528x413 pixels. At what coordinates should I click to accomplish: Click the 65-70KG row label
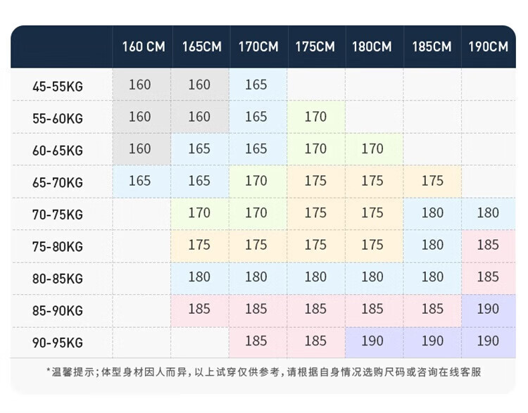pos(58,183)
